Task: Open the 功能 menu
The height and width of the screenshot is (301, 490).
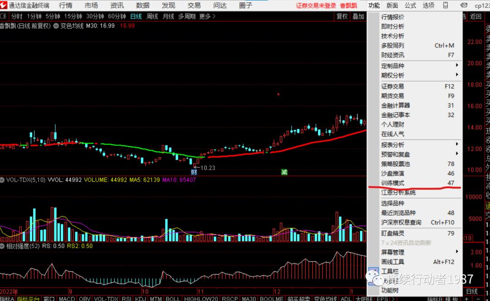Action: pyautogui.click(x=374, y=5)
